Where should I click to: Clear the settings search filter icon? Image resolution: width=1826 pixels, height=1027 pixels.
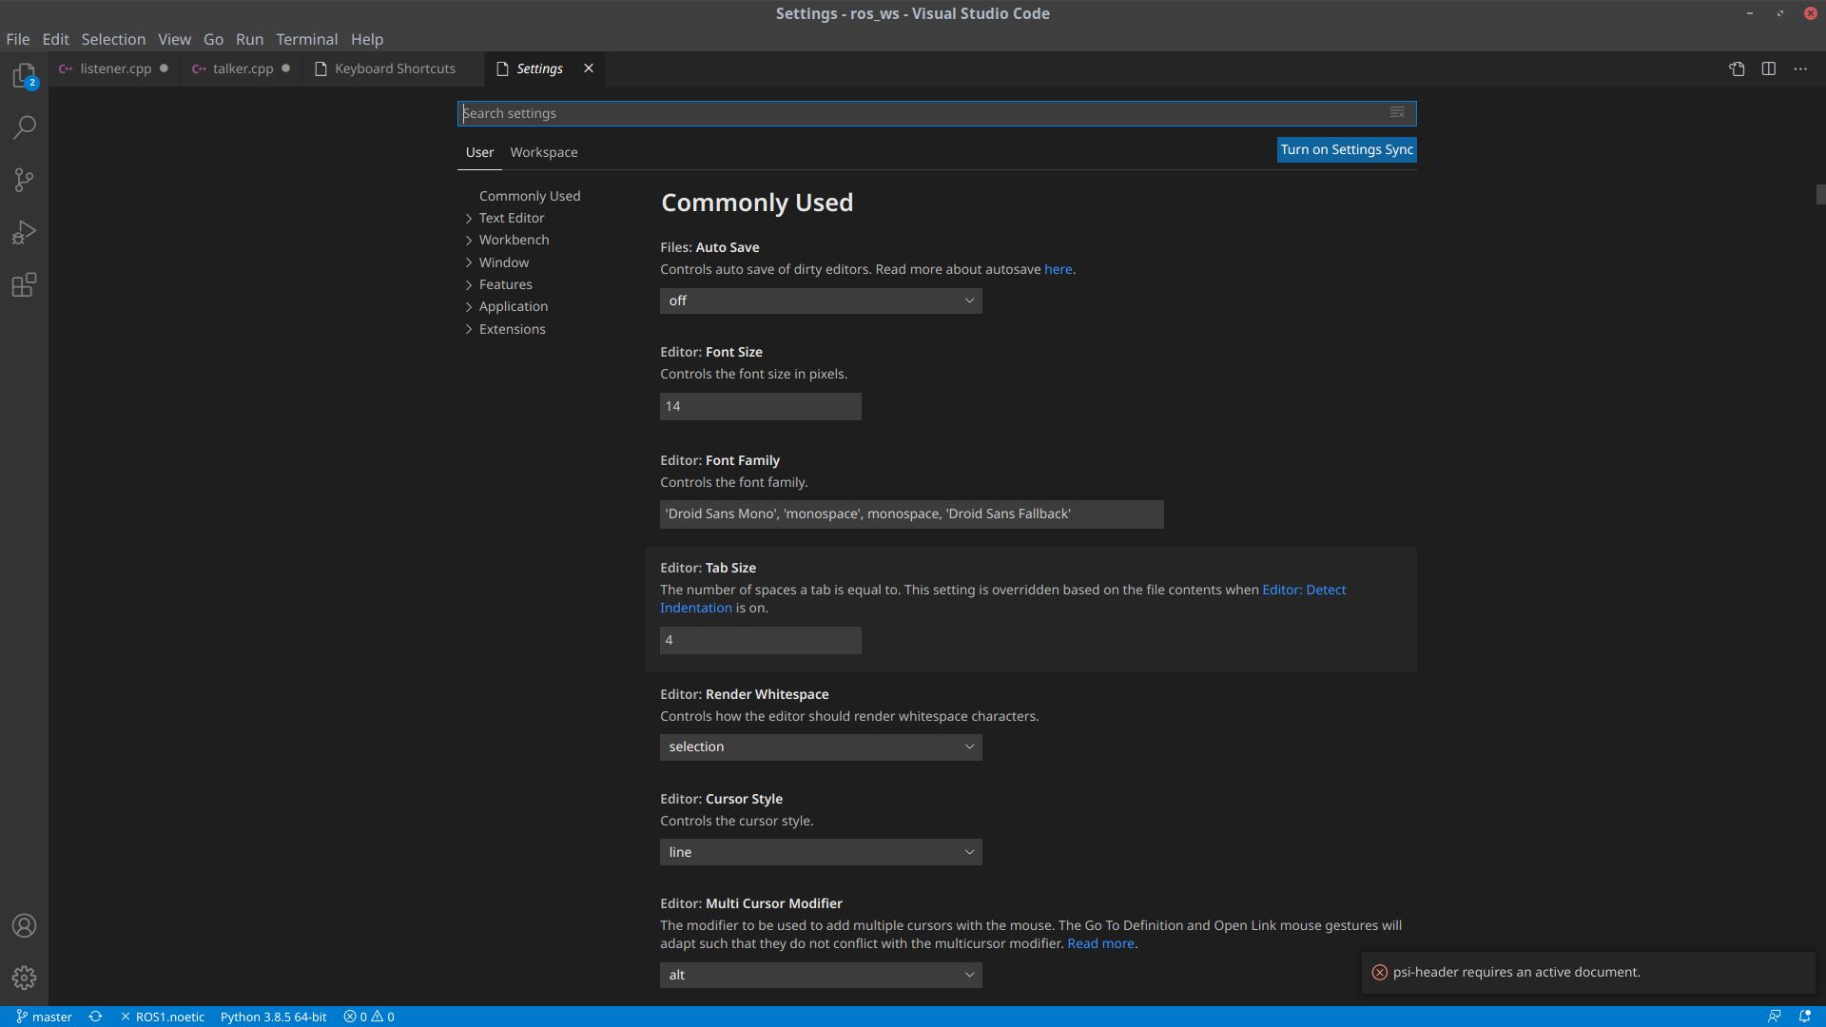tap(1397, 113)
